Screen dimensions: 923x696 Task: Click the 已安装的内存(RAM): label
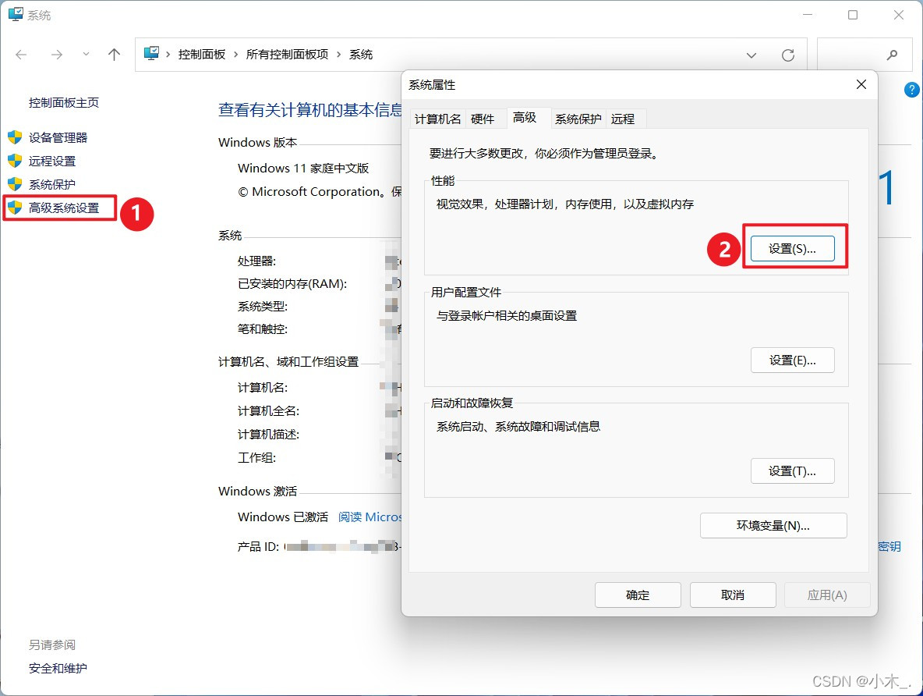pos(292,284)
